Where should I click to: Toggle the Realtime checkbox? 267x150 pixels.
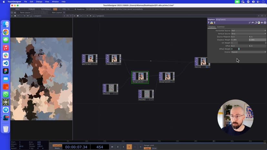pos(75,9)
